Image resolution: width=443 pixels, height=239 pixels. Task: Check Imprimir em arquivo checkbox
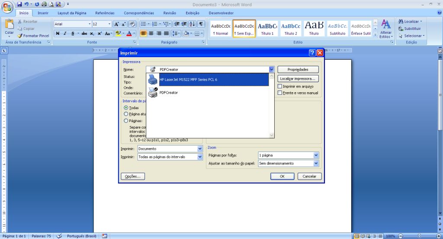(280, 86)
